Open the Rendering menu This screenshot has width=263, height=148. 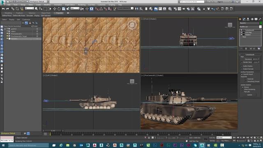[82, 5]
